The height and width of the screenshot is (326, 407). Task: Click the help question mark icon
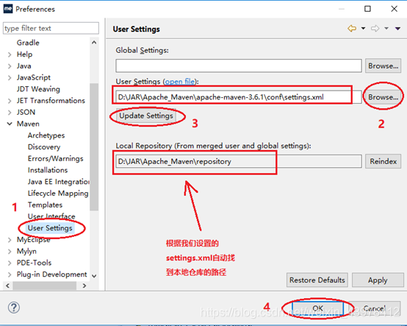(14, 308)
